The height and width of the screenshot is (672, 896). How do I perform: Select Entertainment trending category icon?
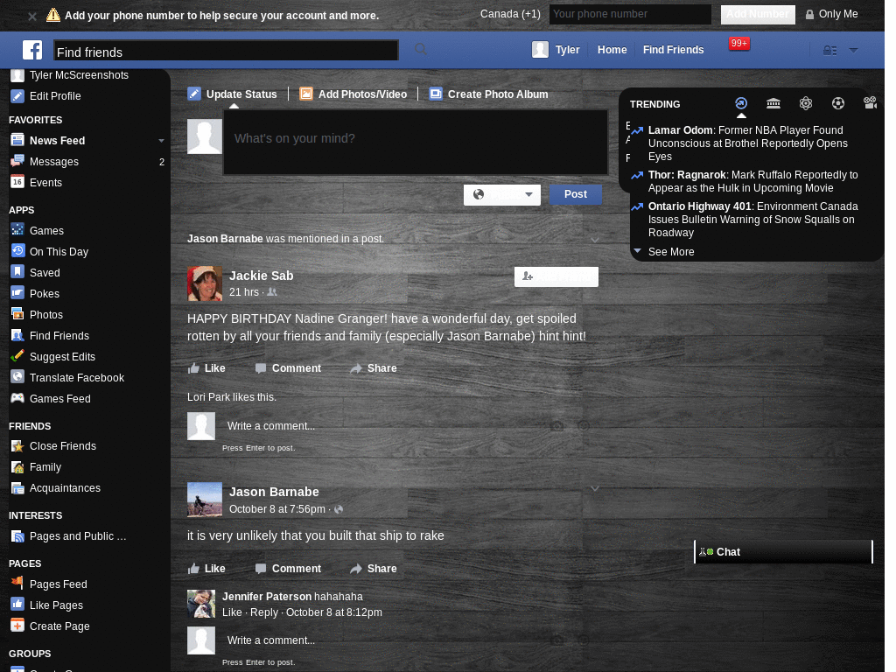(x=870, y=103)
